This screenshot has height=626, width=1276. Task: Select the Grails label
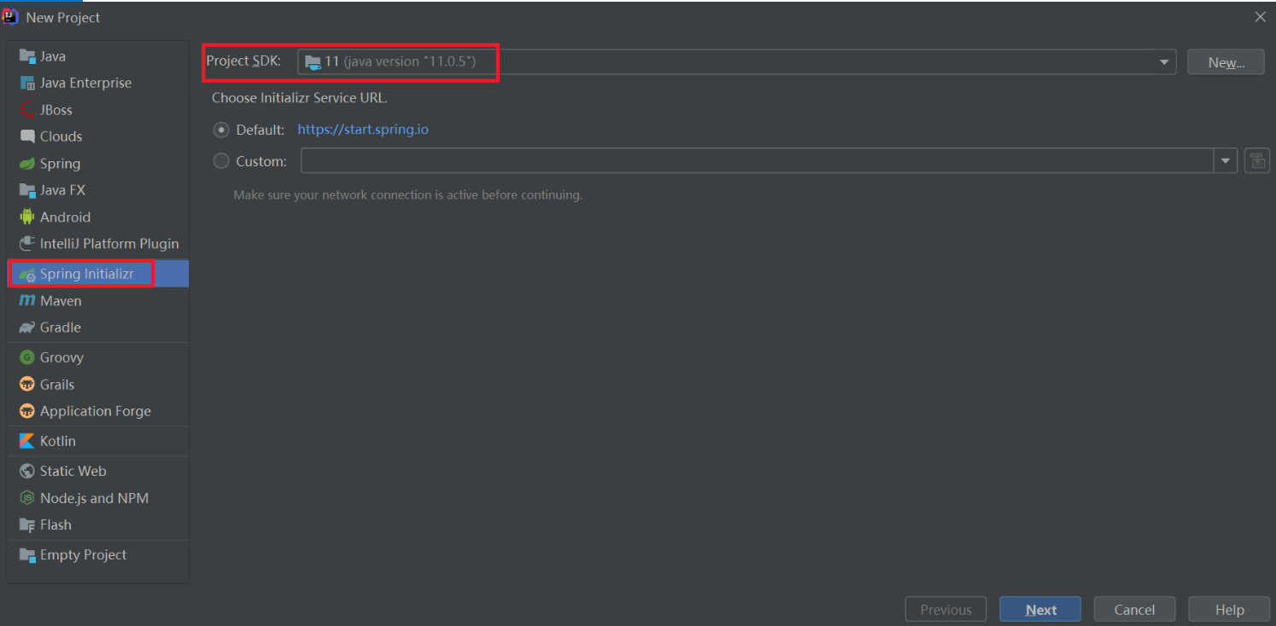57,385
